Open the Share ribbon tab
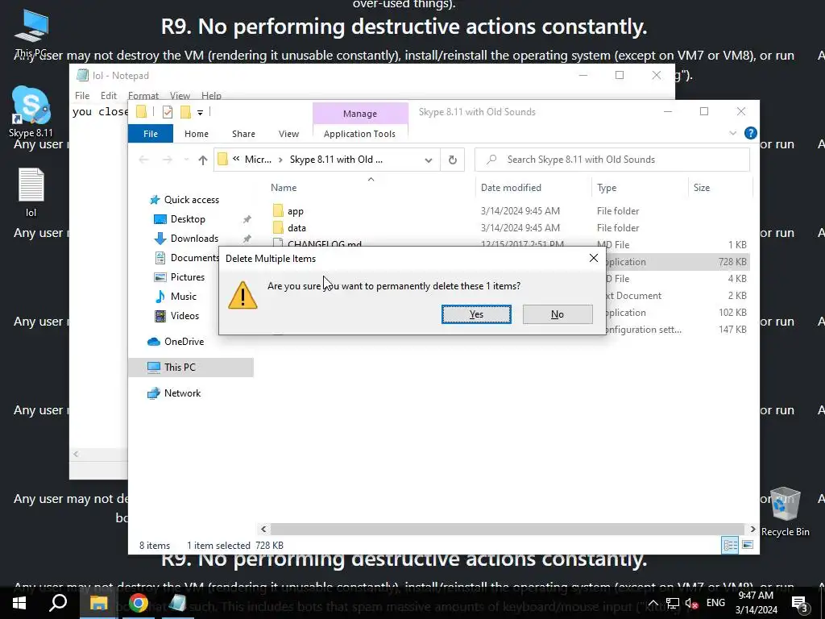The image size is (825, 619). pos(243,134)
